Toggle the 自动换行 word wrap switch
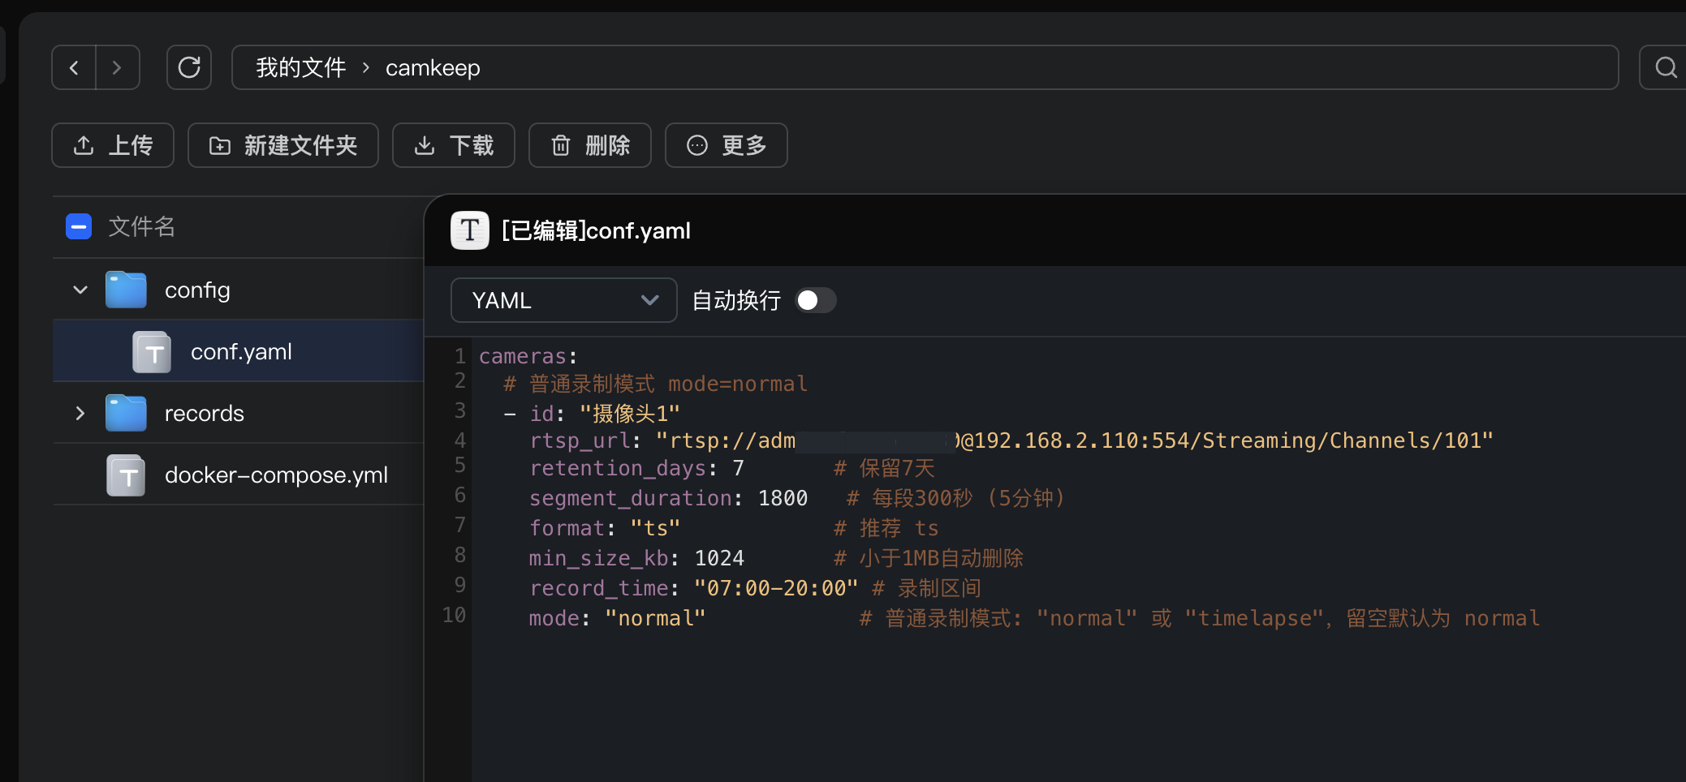 click(x=815, y=300)
